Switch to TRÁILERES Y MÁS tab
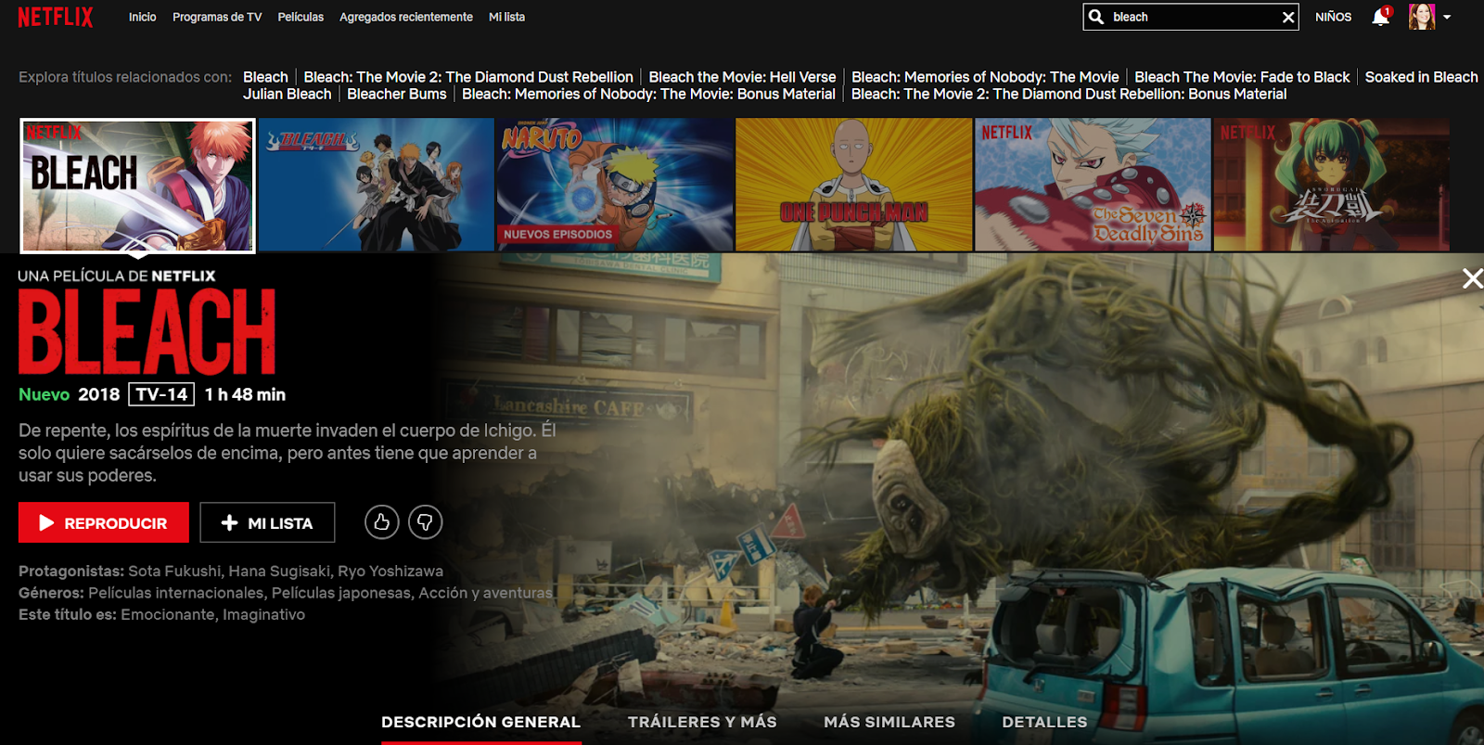Screen dimensions: 1484x745 (702, 722)
